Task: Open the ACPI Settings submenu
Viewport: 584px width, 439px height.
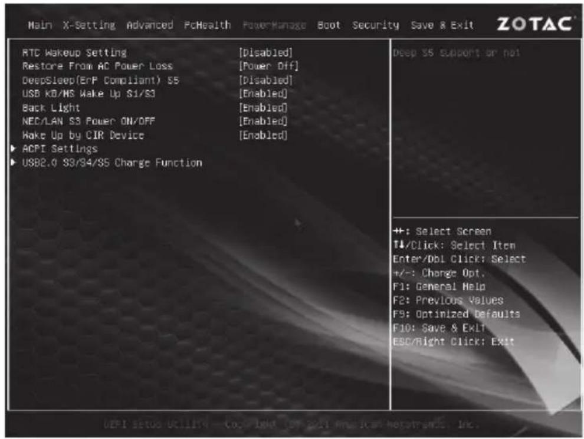Action: (60, 149)
